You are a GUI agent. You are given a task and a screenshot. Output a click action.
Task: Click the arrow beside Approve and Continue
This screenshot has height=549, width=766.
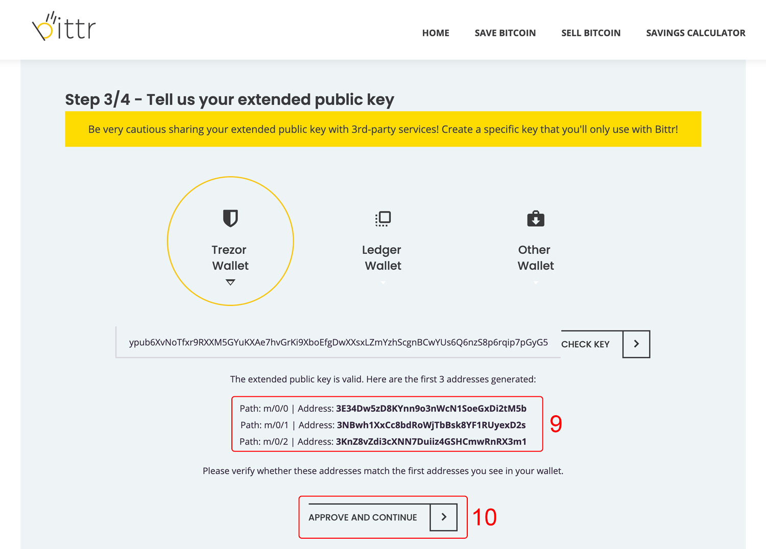pyautogui.click(x=444, y=517)
